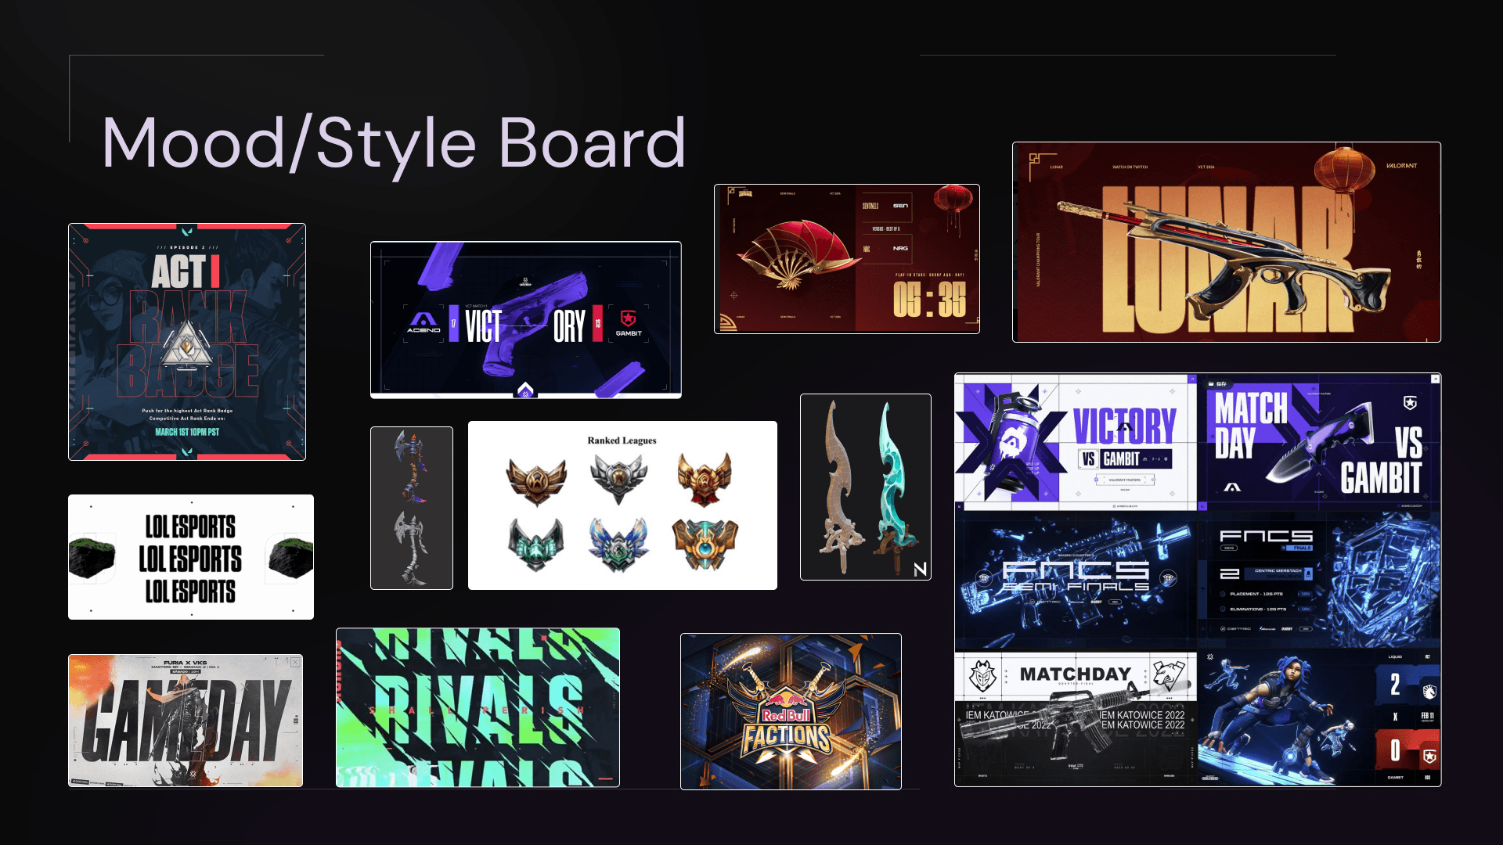
Task: Click the Mood/Style Board title text
Action: pyautogui.click(x=394, y=143)
